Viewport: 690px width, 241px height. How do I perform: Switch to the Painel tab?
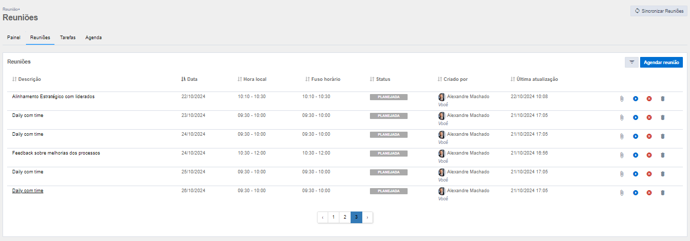coord(14,38)
